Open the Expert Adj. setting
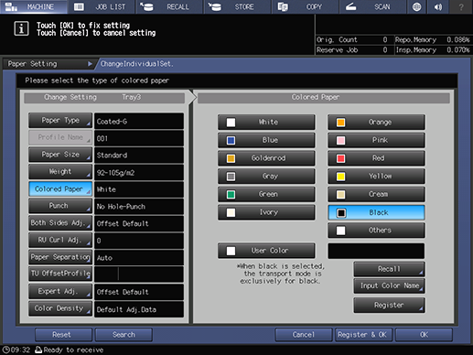The image size is (473, 355). click(x=60, y=291)
